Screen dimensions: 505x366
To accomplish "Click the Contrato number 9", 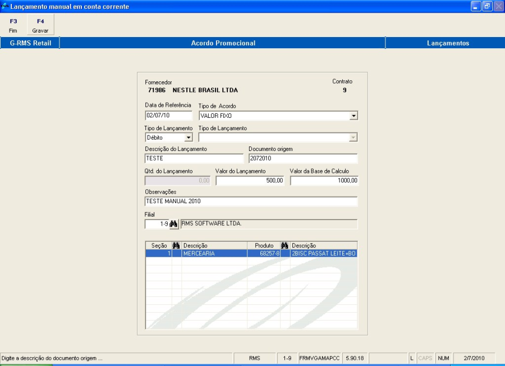I will (x=345, y=90).
